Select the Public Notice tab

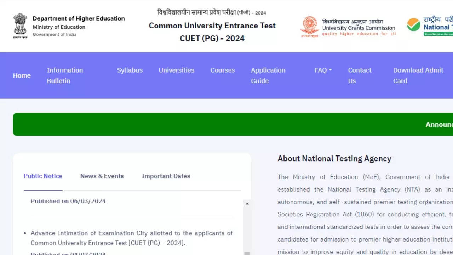click(43, 176)
